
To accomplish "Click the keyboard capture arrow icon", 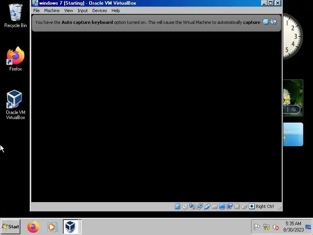I will click(252, 206).
